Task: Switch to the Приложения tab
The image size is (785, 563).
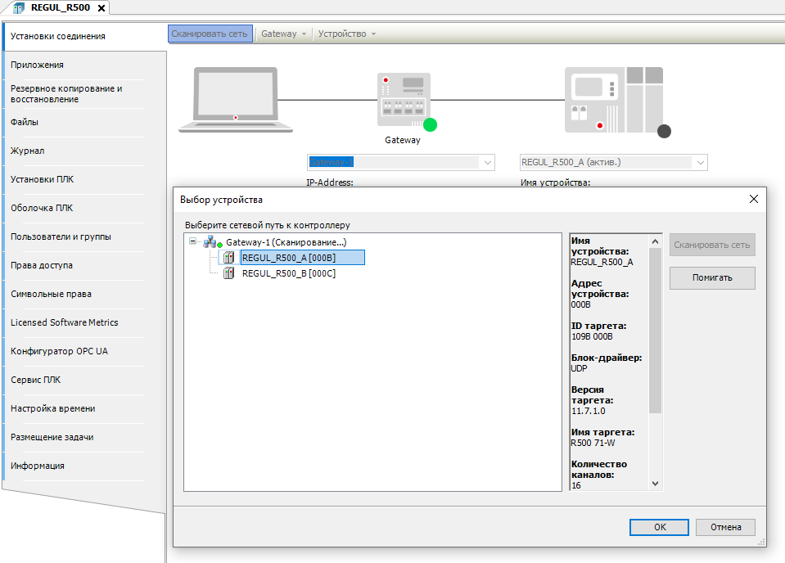Action: click(37, 65)
